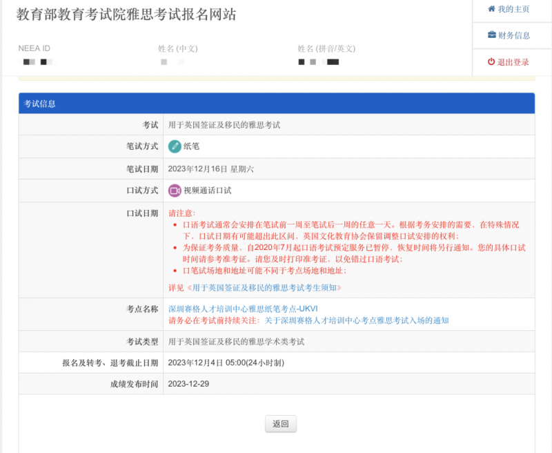Screen dimensions: 552x453
Task: Click the pencil icon next to 纸笔
Action: [175, 146]
